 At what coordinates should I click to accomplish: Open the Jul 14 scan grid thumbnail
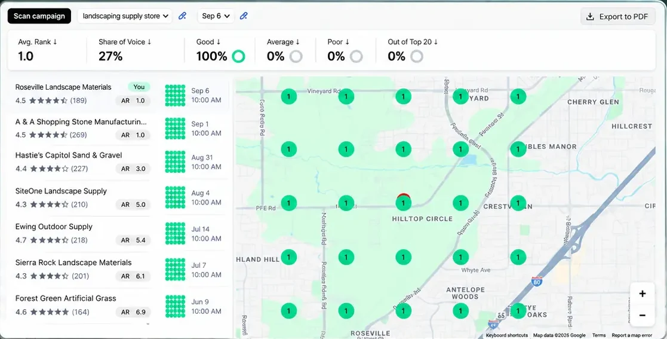[x=175, y=234]
